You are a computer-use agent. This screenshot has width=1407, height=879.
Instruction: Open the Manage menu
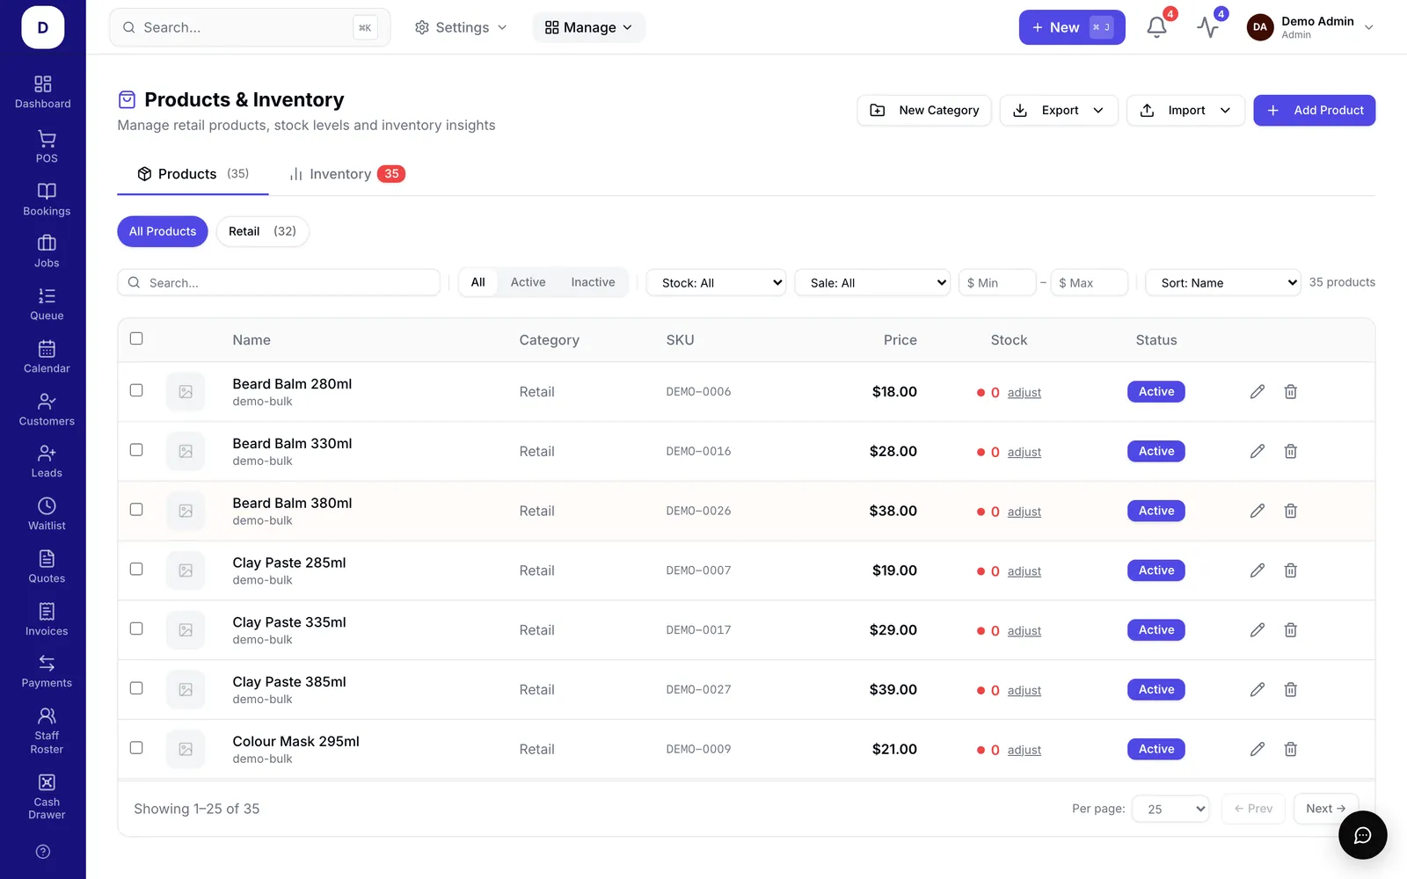point(588,27)
